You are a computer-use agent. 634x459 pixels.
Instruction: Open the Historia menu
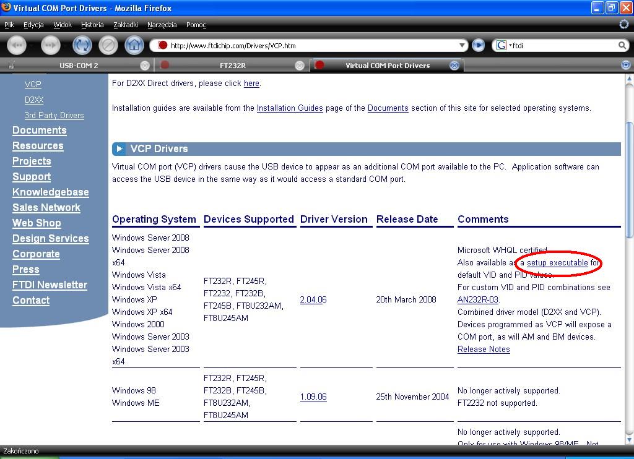tap(92, 25)
